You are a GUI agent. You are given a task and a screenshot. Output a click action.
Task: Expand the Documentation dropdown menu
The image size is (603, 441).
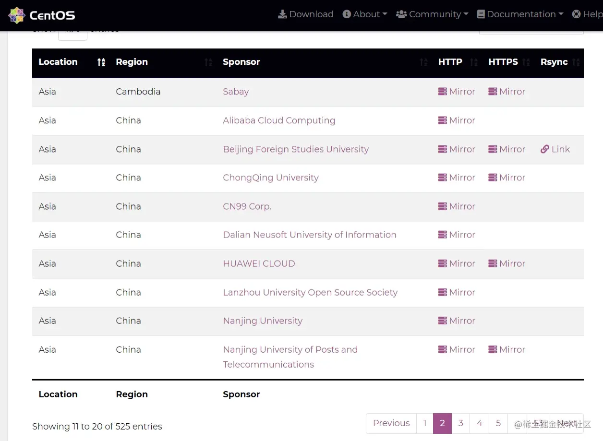[520, 14]
